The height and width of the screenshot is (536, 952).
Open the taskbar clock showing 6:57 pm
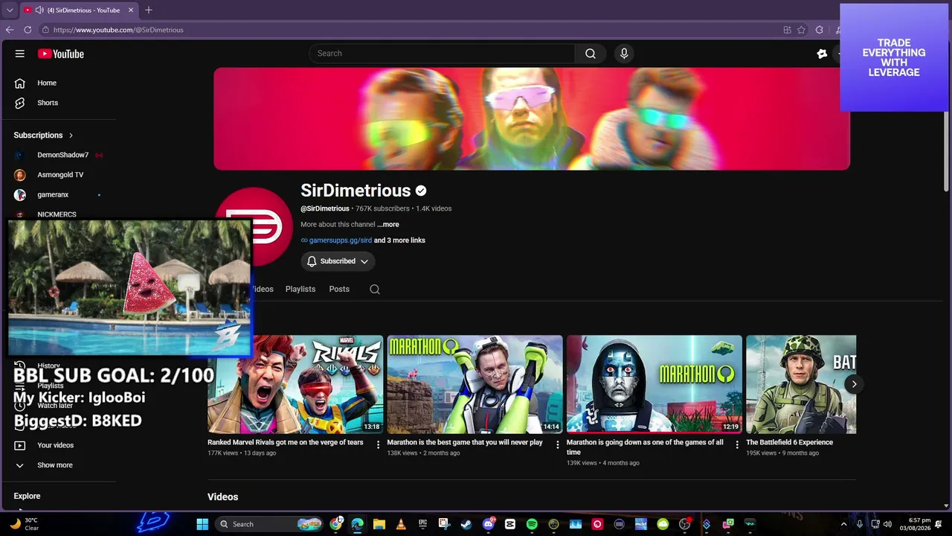[x=914, y=524]
